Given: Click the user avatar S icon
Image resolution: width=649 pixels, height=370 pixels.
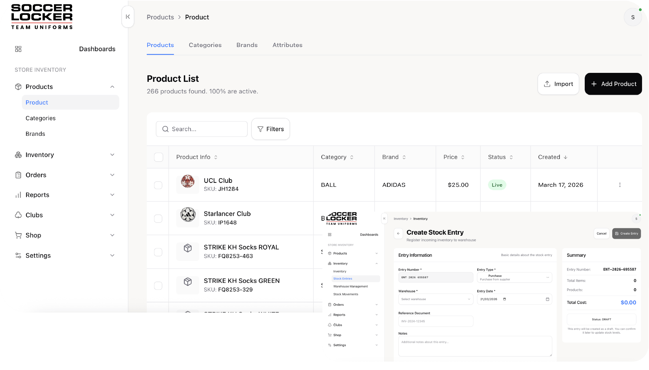Looking at the screenshot, I should click(633, 17).
